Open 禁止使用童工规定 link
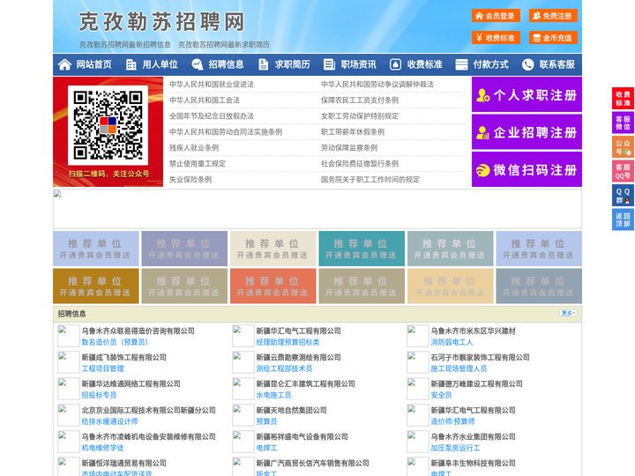This screenshot has width=635, height=476. (198, 164)
